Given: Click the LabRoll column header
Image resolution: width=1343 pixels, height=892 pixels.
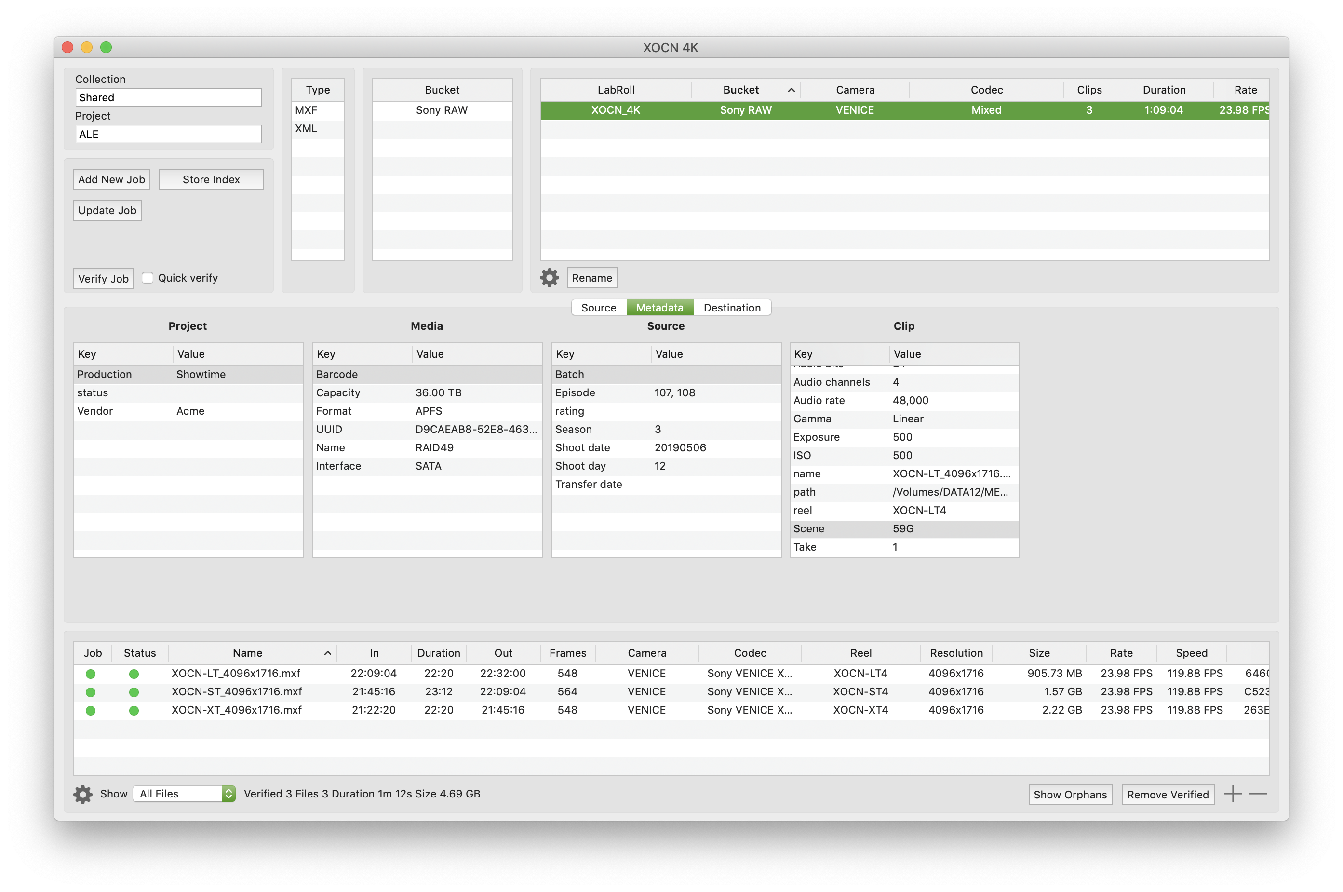Looking at the screenshot, I should 616,90.
